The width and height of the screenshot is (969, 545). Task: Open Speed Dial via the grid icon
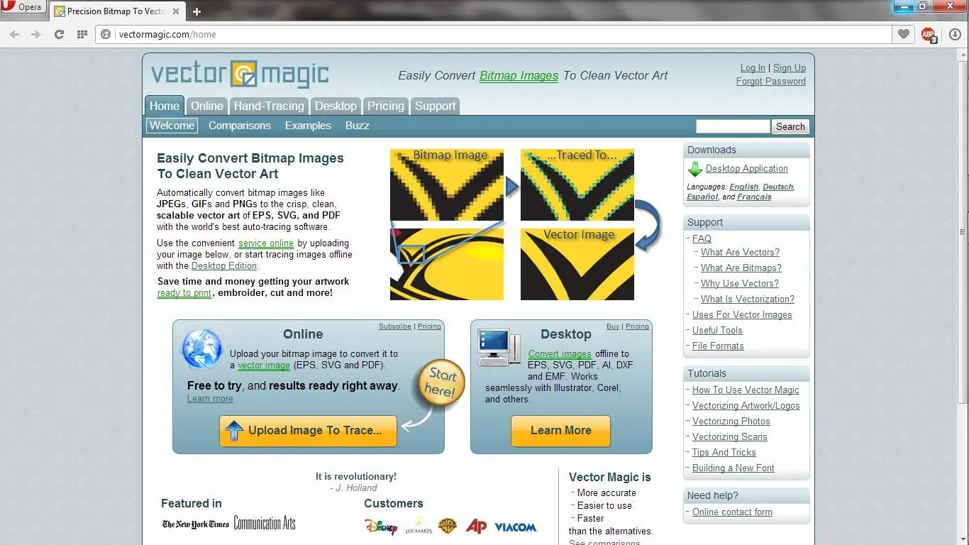pyautogui.click(x=82, y=34)
